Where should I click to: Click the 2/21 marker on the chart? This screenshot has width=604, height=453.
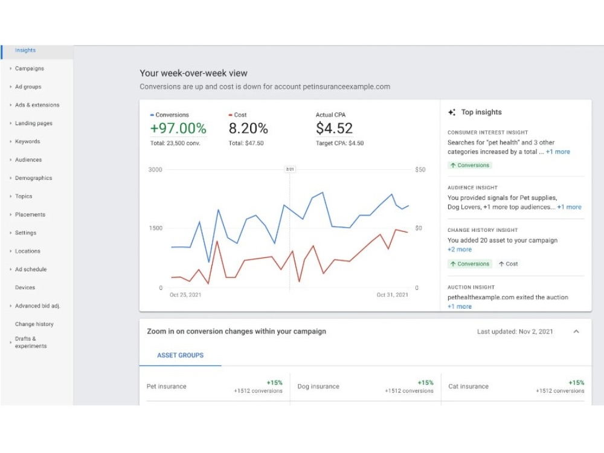point(290,169)
